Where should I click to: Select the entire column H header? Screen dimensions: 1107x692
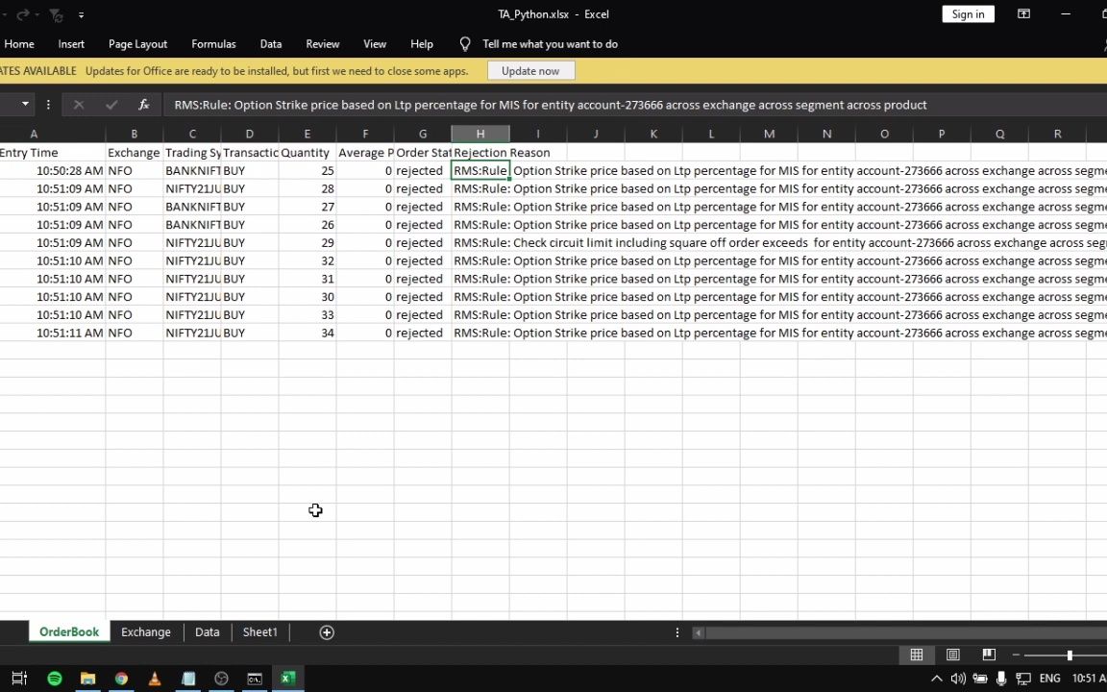tap(480, 134)
